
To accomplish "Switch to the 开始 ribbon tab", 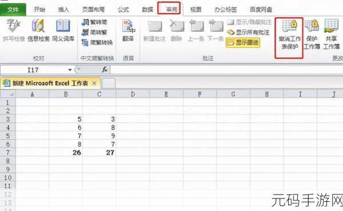I will point(39,10).
